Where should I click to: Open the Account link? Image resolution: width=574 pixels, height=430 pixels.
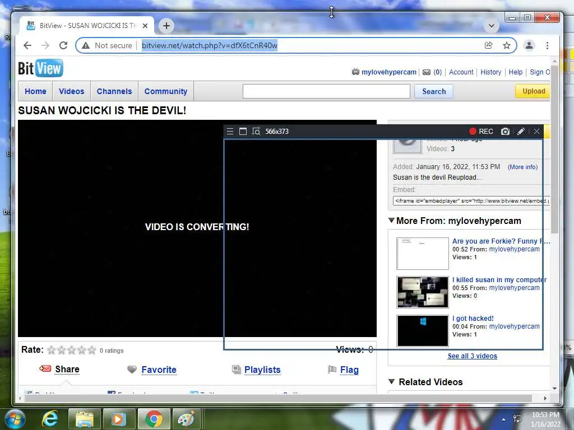[461, 72]
